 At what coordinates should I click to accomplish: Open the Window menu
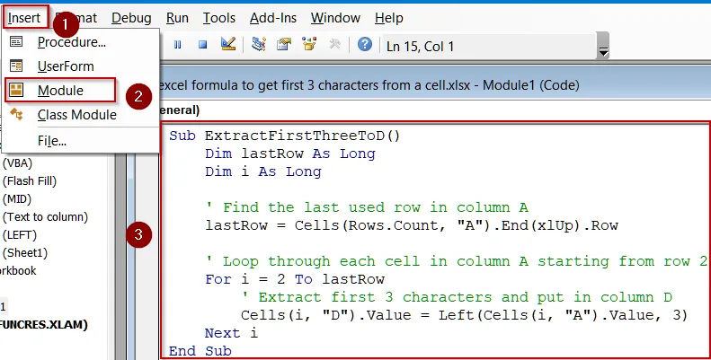click(335, 18)
